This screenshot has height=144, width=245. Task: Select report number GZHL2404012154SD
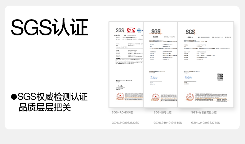click(168, 123)
